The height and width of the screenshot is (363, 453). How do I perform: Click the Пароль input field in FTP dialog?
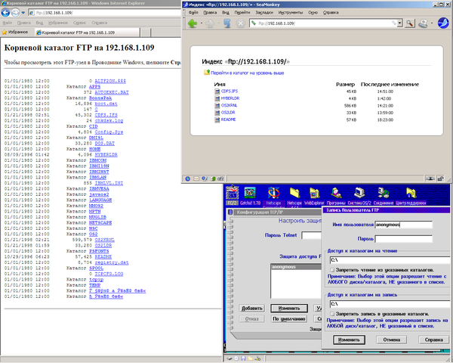coord(402,238)
